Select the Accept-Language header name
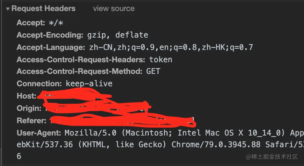The height and width of the screenshot is (166, 304). [x=51, y=47]
